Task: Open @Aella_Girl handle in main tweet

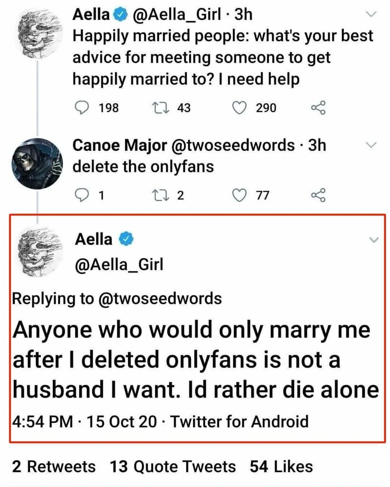Action: tap(119, 264)
